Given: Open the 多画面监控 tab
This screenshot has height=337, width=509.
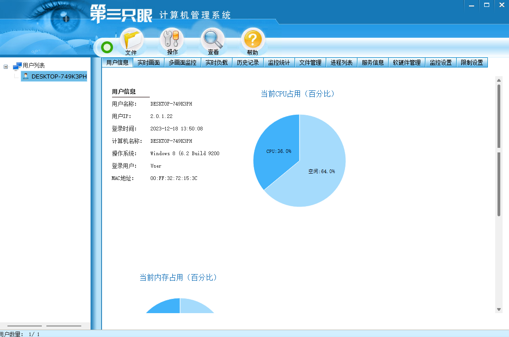Looking at the screenshot, I should tap(183, 62).
